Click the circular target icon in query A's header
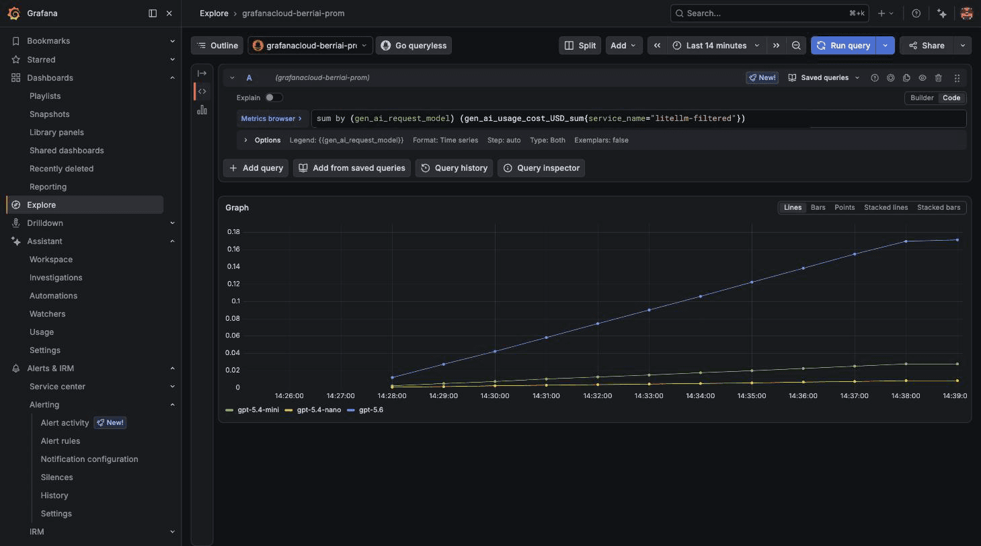This screenshot has height=546, width=981. coord(890,78)
